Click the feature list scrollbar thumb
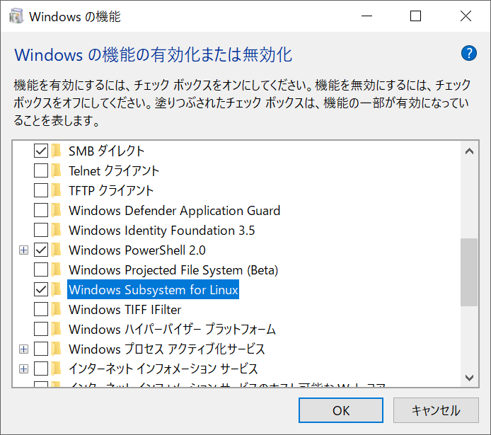The width and height of the screenshot is (491, 435). (469, 272)
